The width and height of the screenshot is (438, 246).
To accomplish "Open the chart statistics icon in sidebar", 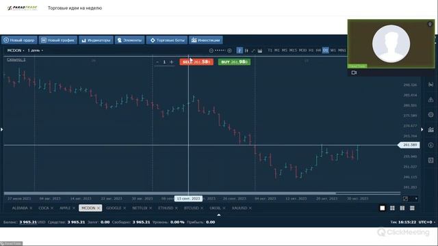I will pyautogui.click(x=430, y=130).
